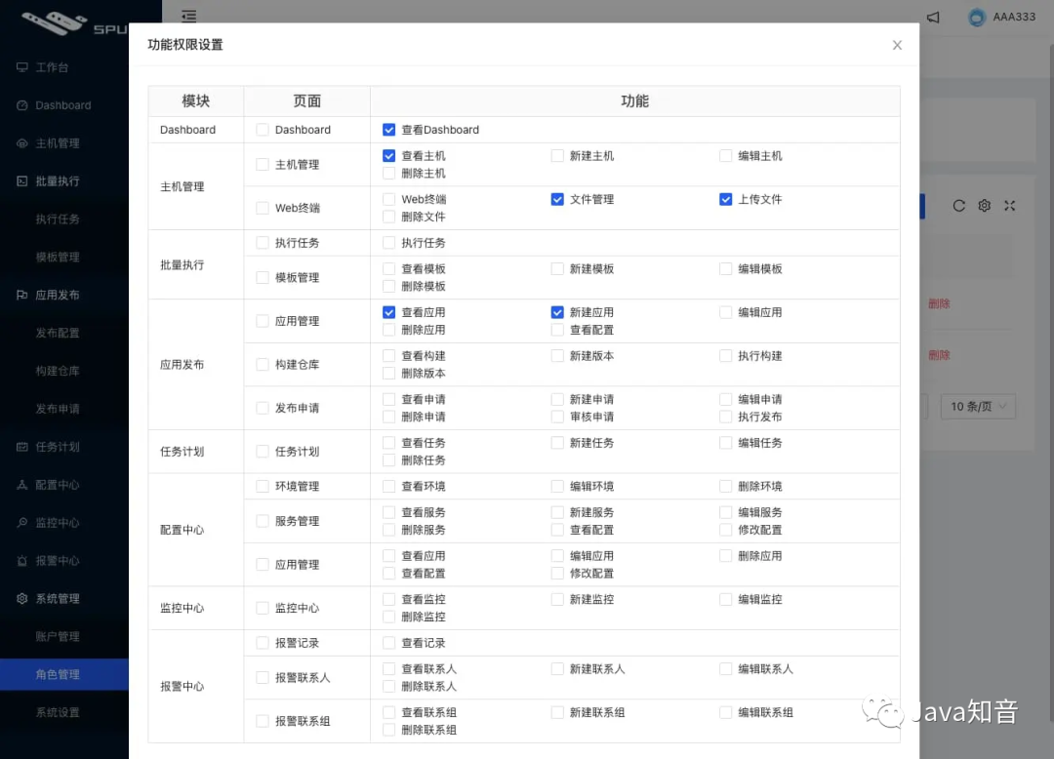Screen dimensions: 1054x759
Task: Check the 编辑联系组 checkbox
Action: click(x=725, y=712)
